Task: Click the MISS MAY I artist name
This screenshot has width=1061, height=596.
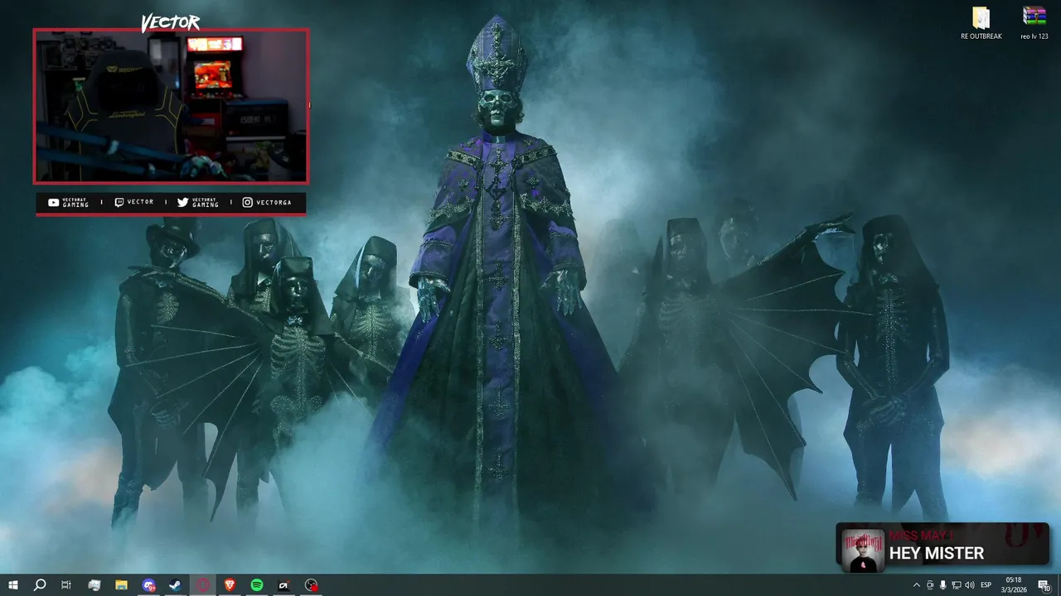Action: [x=921, y=536]
